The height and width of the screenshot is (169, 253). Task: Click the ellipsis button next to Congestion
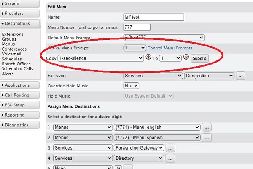(240, 76)
